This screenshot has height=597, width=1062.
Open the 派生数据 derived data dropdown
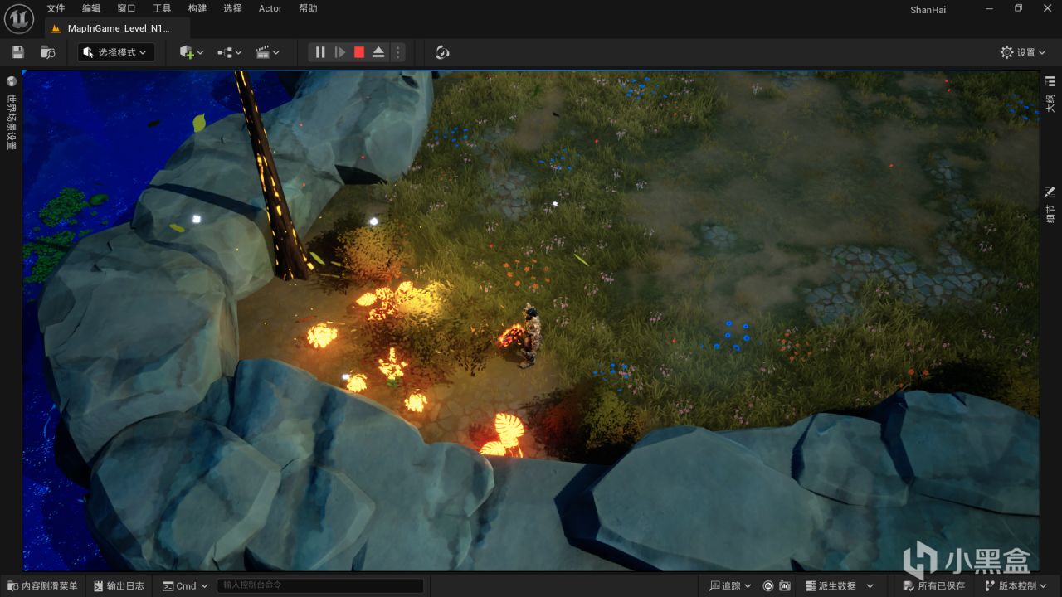coord(840,586)
